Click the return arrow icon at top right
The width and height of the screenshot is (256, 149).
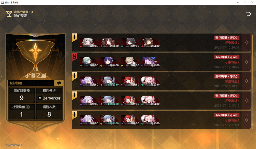point(248,14)
